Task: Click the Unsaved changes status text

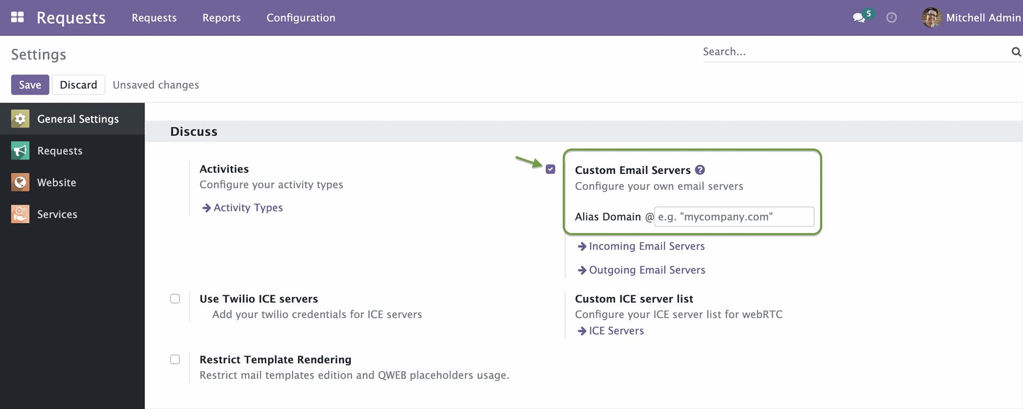Action: coord(156,85)
